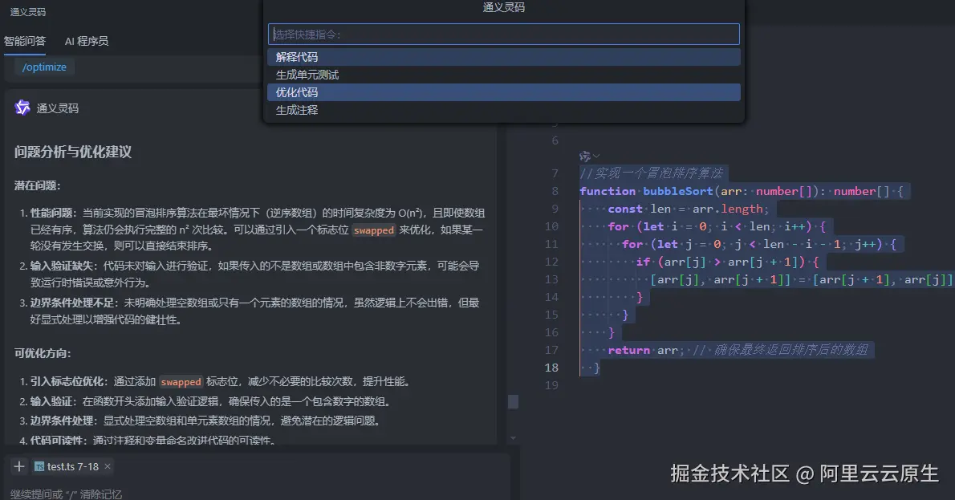Click line number 18 in the editor gutter
955x500 pixels.
(x=551, y=368)
